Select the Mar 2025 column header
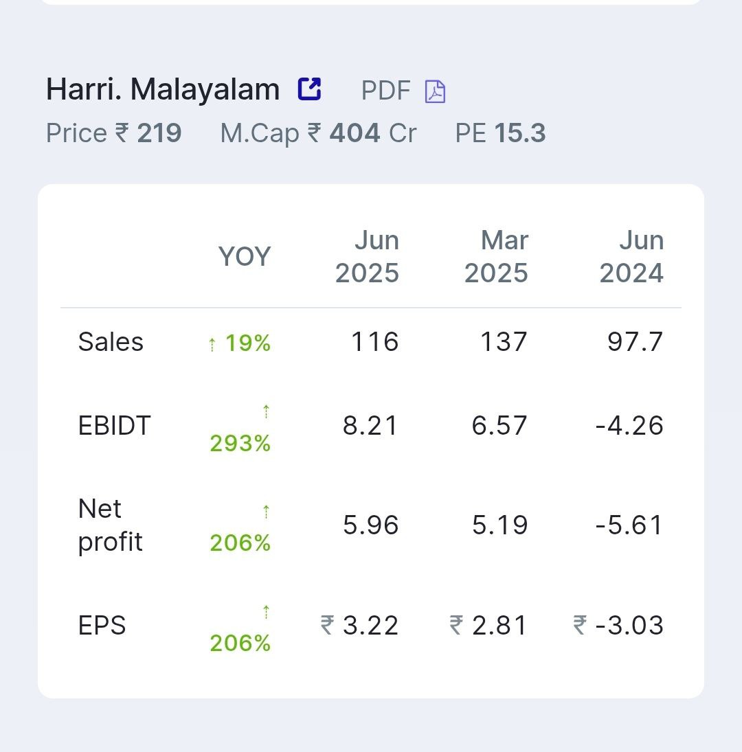The image size is (742, 752). click(x=497, y=257)
